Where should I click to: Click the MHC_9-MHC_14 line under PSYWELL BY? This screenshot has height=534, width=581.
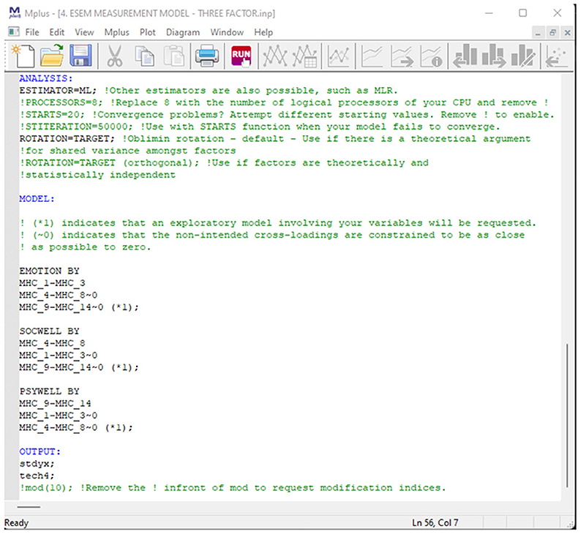click(55, 403)
